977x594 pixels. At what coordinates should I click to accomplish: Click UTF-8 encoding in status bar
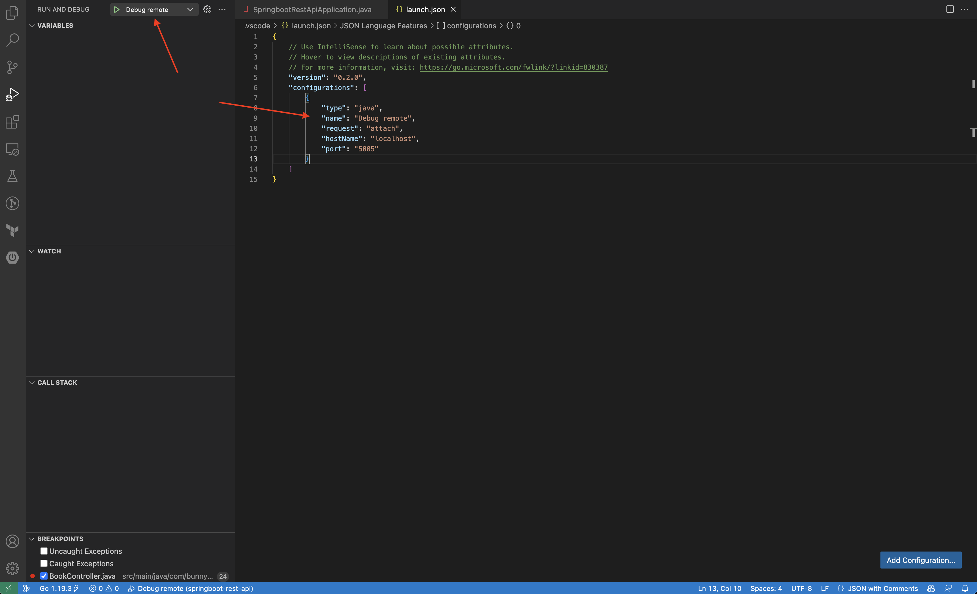click(x=801, y=588)
